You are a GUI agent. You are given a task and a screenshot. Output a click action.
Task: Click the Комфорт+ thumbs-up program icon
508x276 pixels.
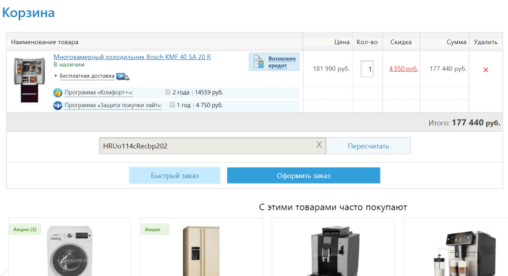pos(58,93)
